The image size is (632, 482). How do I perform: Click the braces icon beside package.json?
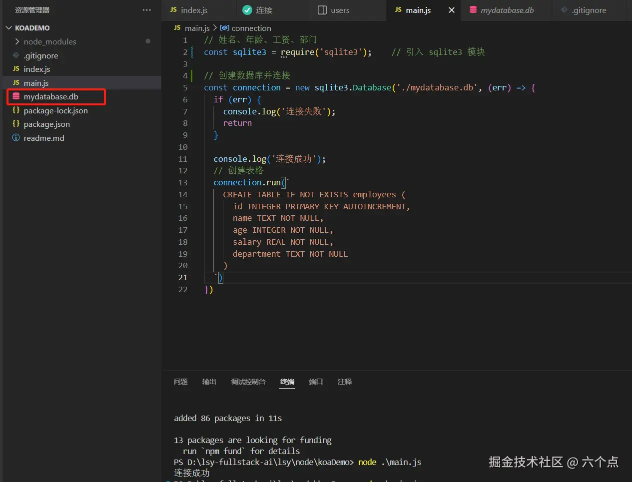click(x=16, y=124)
